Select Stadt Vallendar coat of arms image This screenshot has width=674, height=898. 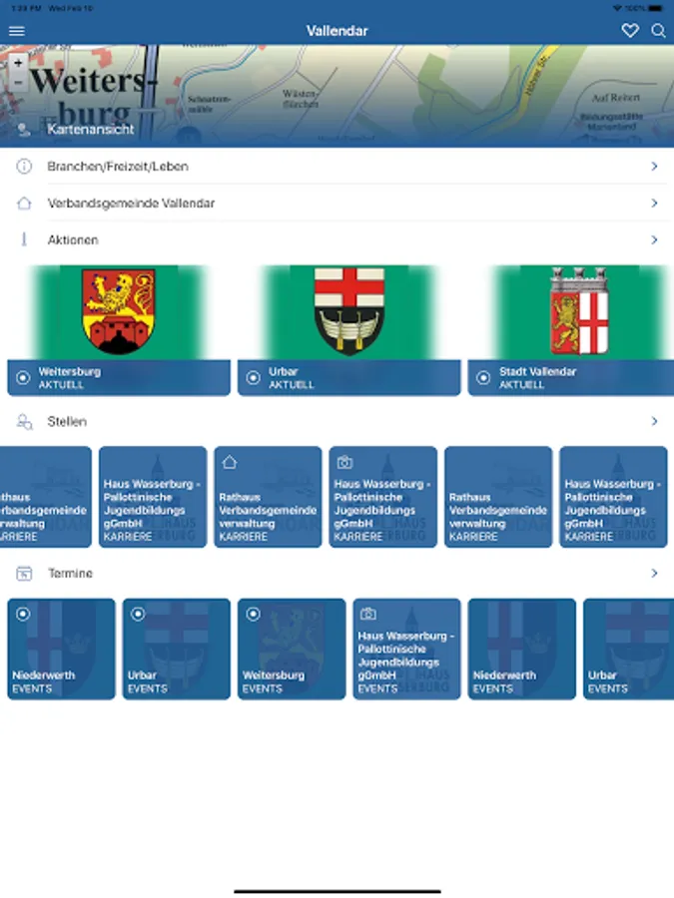click(x=579, y=312)
